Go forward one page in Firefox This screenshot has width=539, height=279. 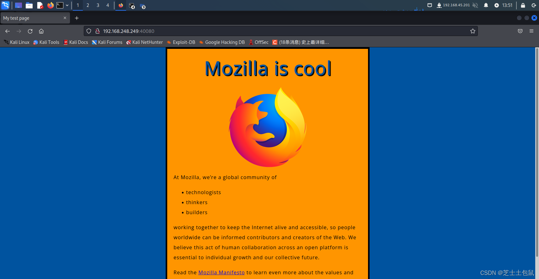click(x=19, y=31)
